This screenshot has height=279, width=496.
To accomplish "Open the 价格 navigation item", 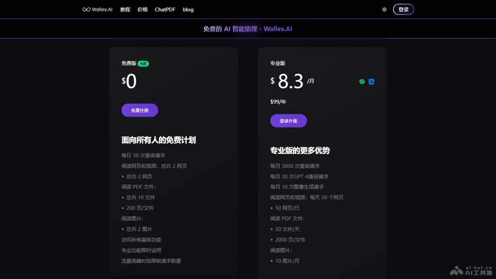I will tap(142, 9).
